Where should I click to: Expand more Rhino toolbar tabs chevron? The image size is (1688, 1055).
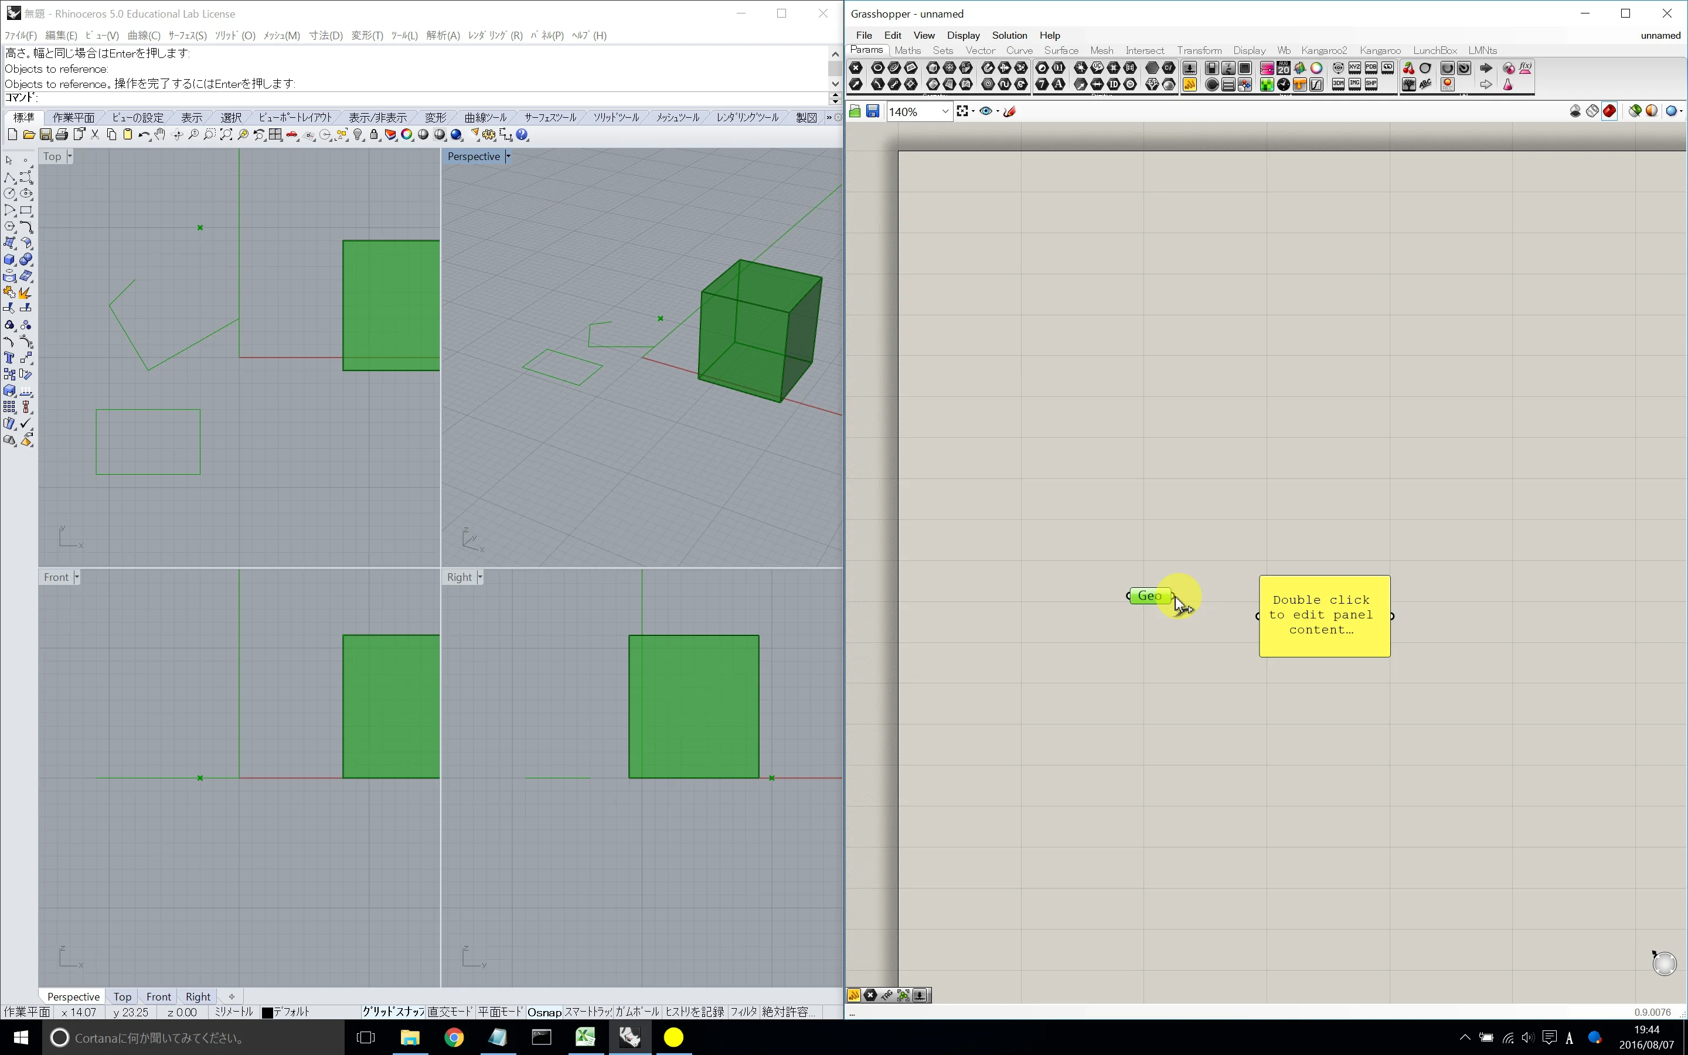(x=829, y=117)
